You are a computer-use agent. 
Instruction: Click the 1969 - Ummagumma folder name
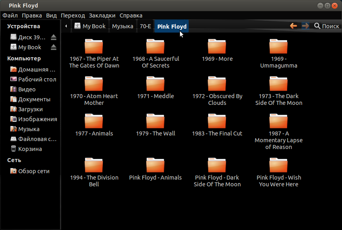tap(278, 62)
